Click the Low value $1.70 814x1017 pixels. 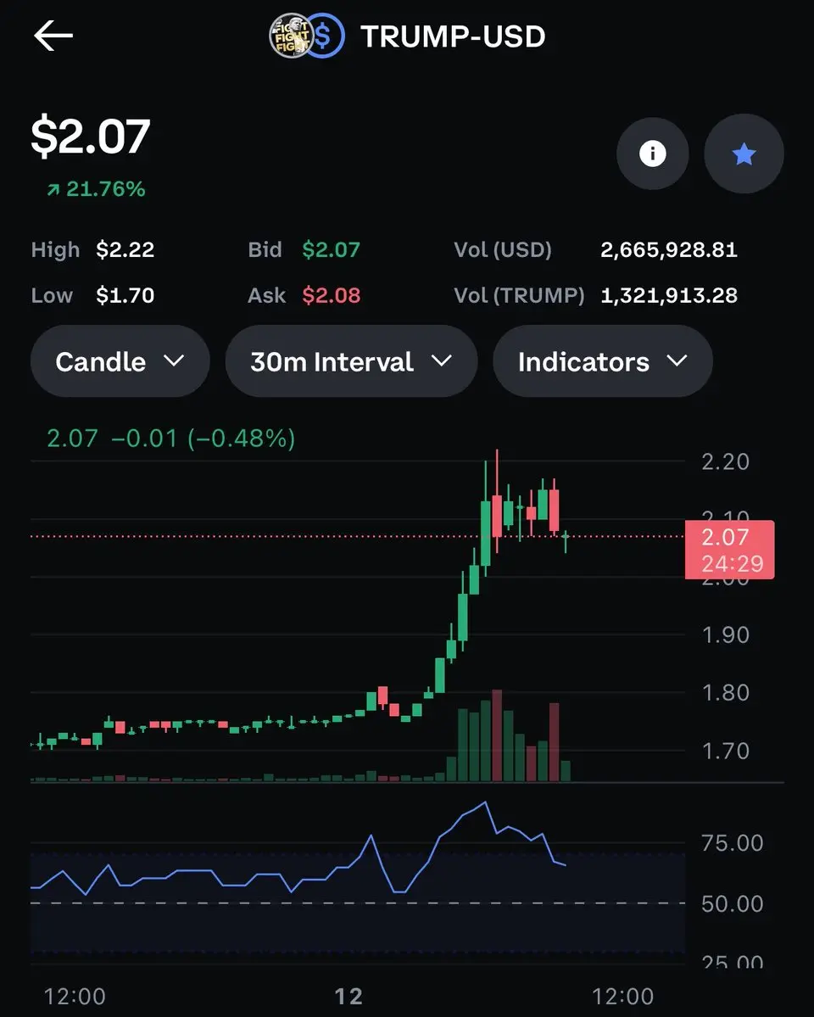(x=125, y=296)
